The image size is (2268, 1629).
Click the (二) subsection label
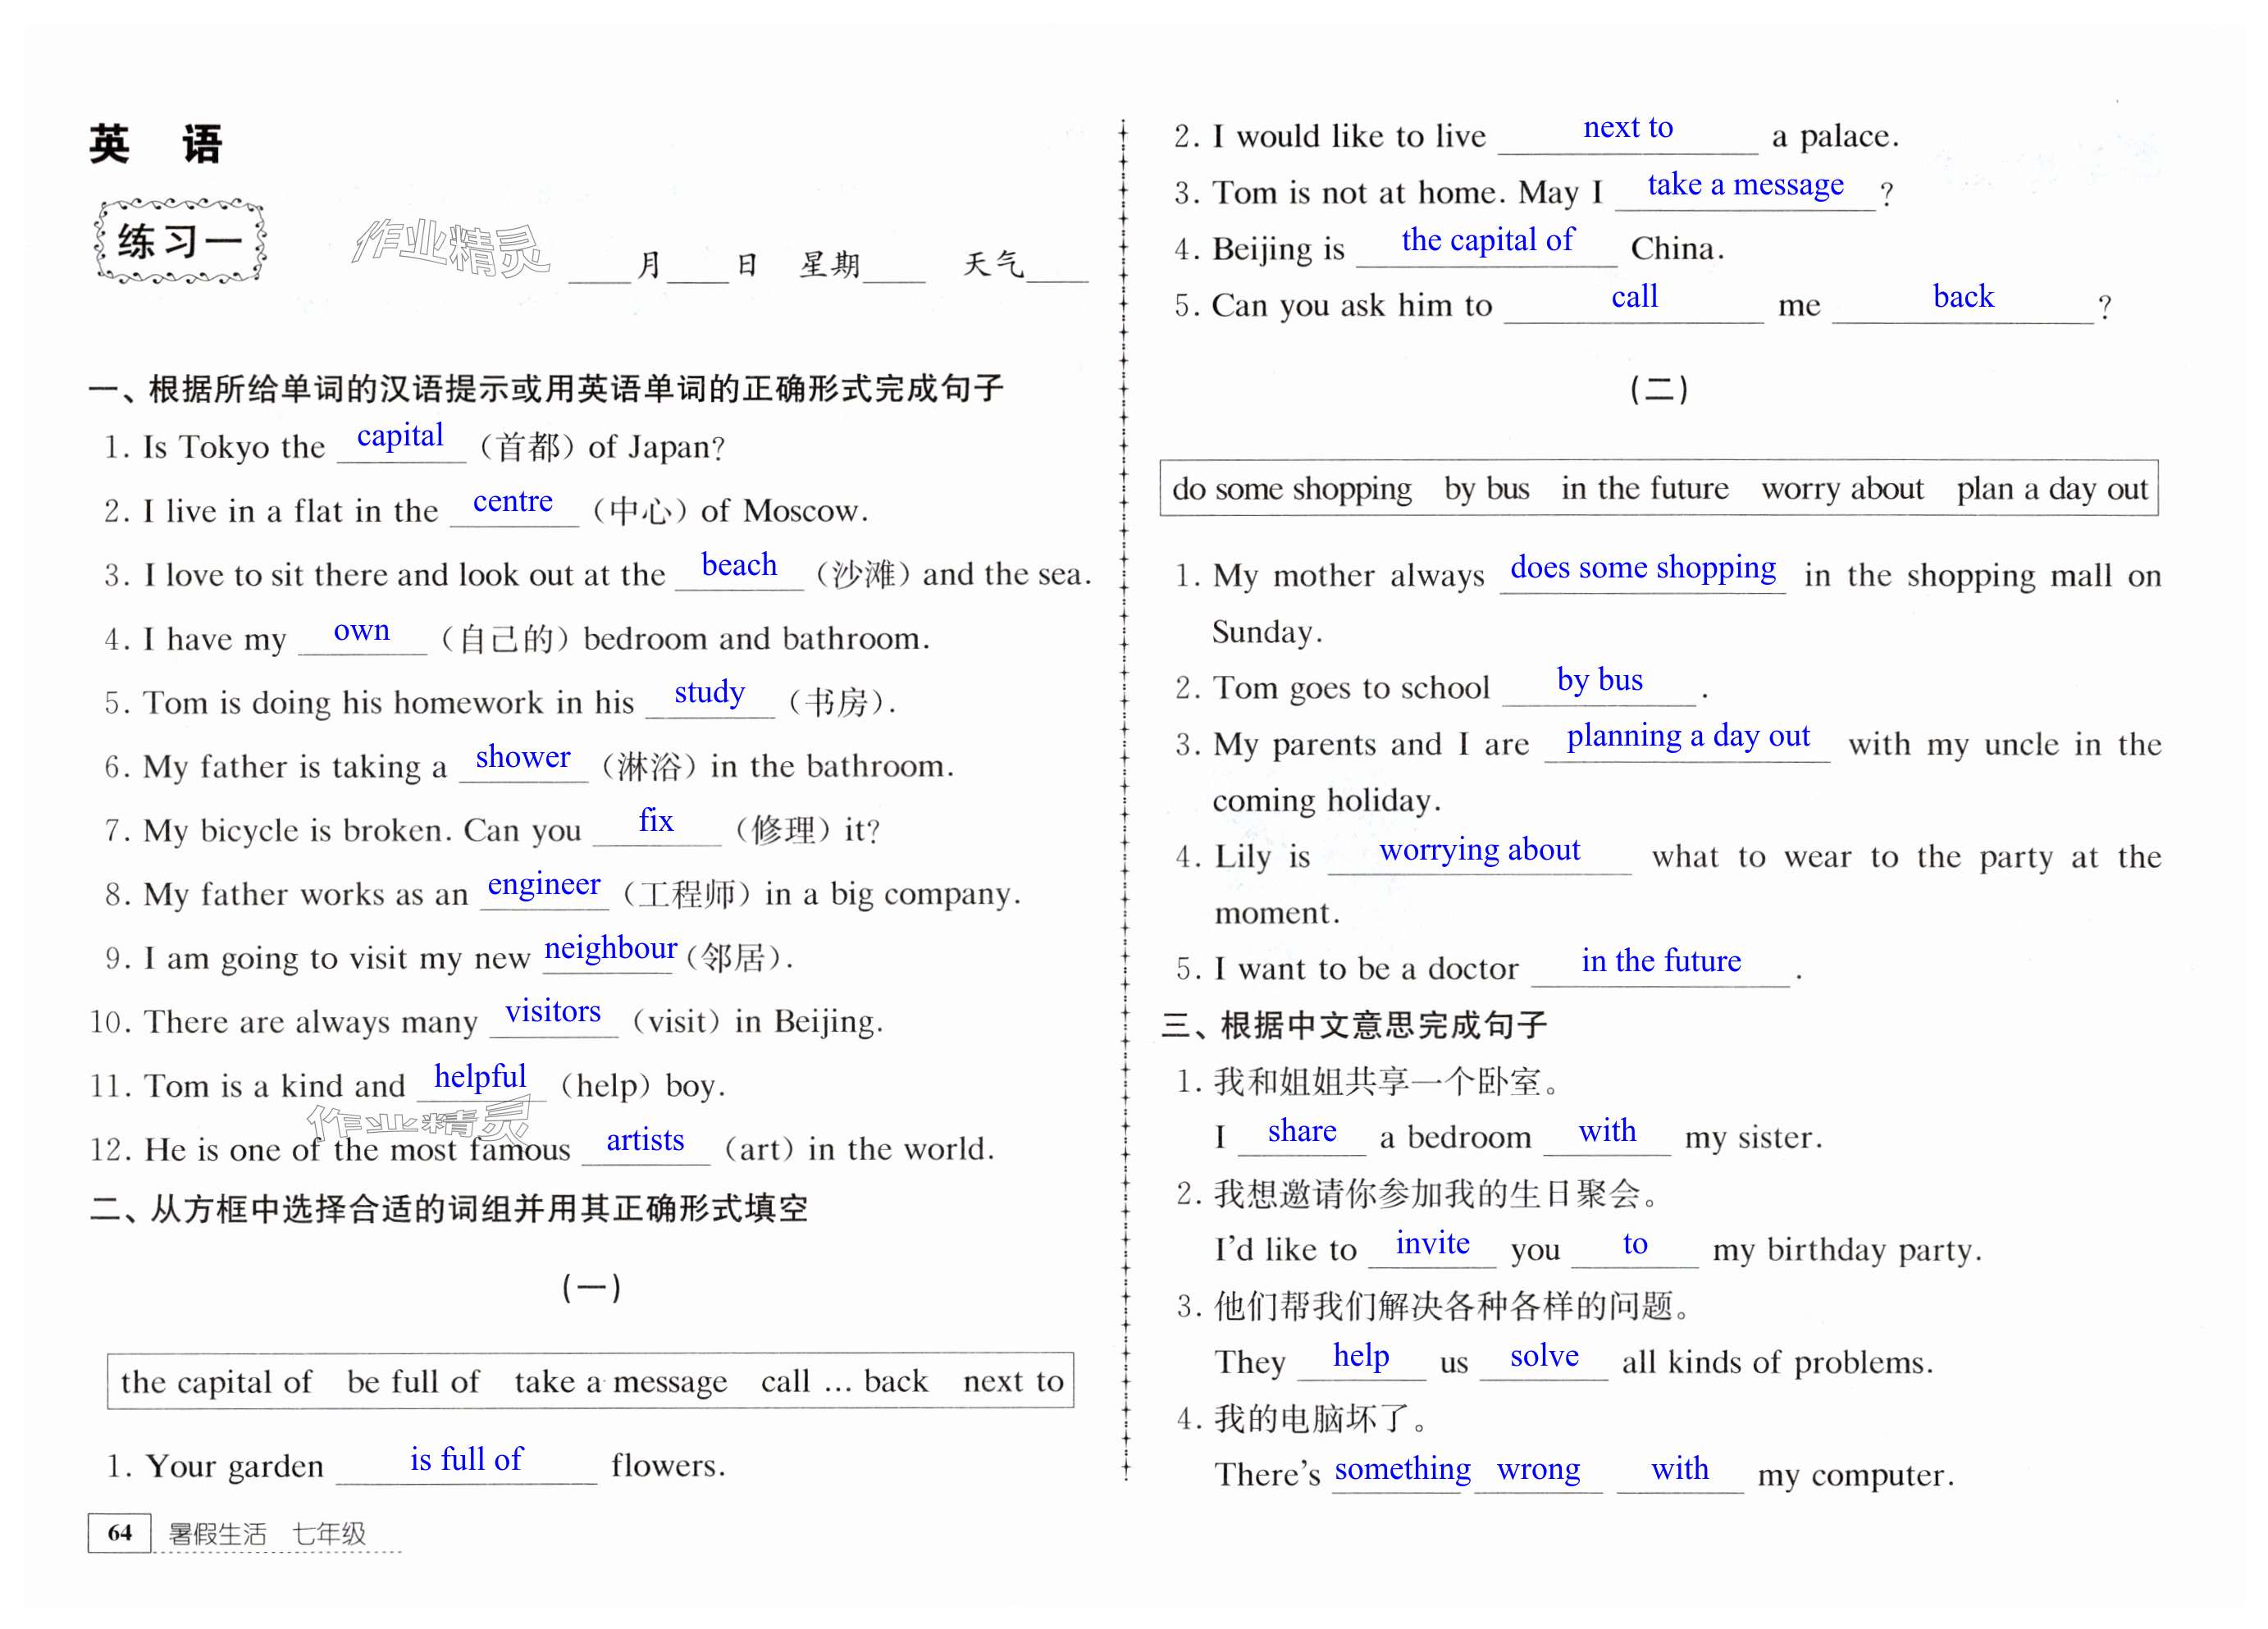1658,389
